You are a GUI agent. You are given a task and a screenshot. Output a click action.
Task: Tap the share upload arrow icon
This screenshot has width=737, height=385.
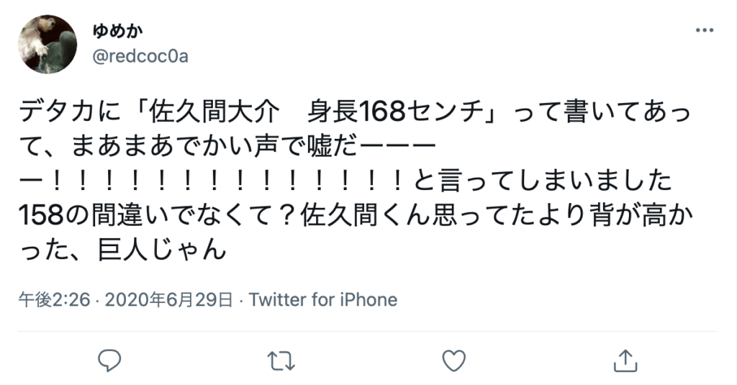(x=625, y=361)
